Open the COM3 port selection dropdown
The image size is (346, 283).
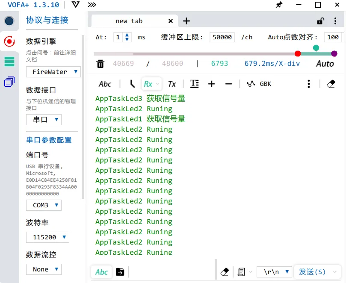point(44,205)
